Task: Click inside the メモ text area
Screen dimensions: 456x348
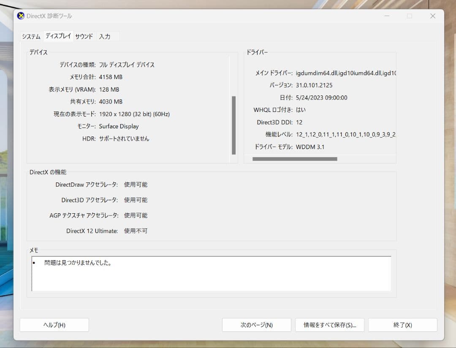Action: tap(211, 279)
